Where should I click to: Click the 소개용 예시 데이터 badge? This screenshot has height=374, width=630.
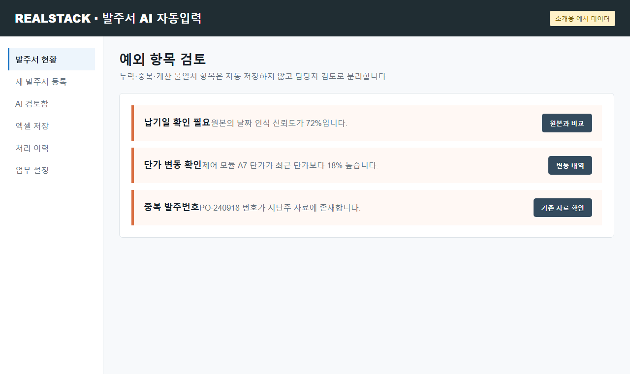point(582,18)
